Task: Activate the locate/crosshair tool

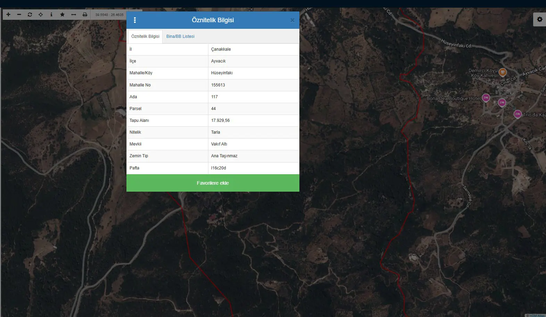Action: click(x=41, y=15)
